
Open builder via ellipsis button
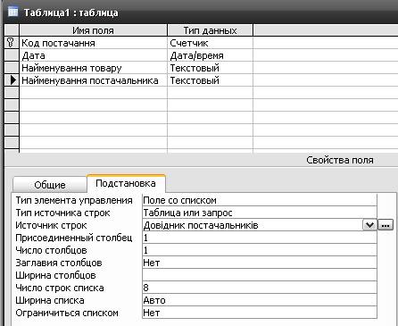[386, 225]
